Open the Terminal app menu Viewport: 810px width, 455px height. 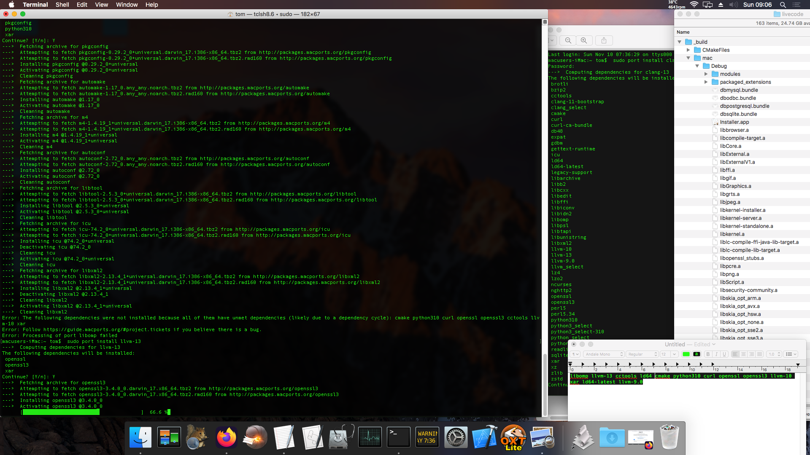point(35,5)
